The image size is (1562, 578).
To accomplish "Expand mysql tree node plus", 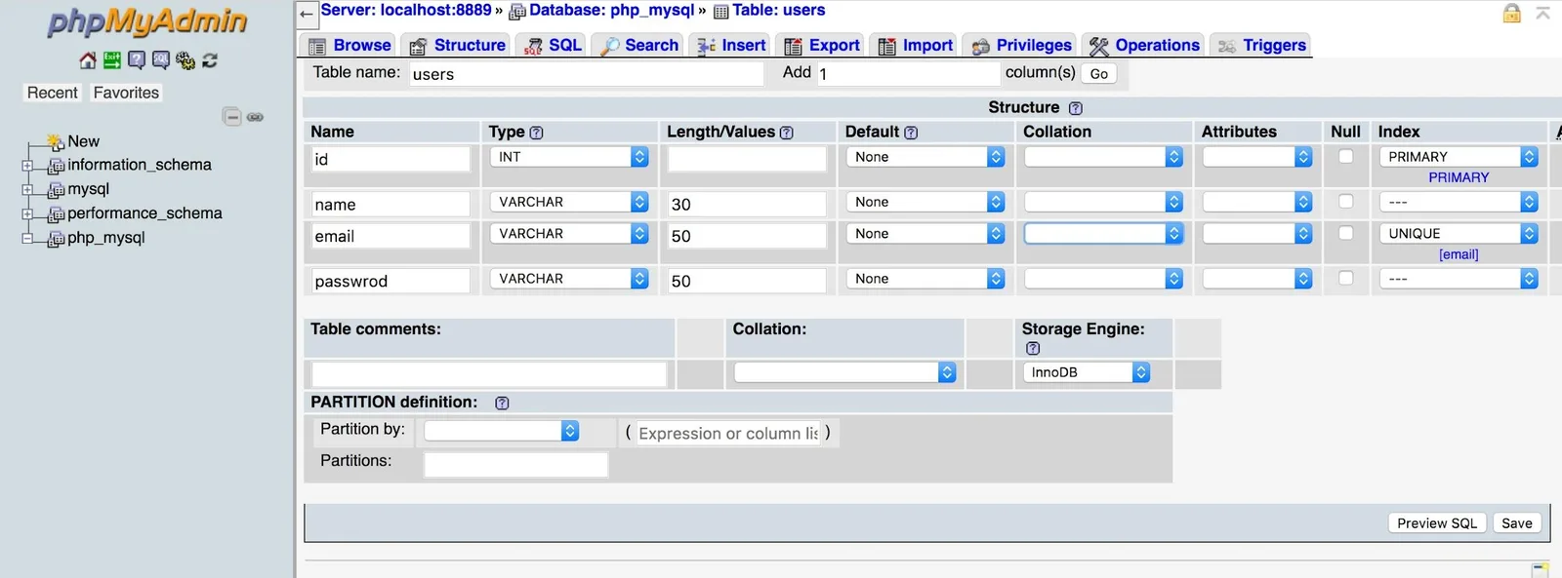I will (27, 190).
